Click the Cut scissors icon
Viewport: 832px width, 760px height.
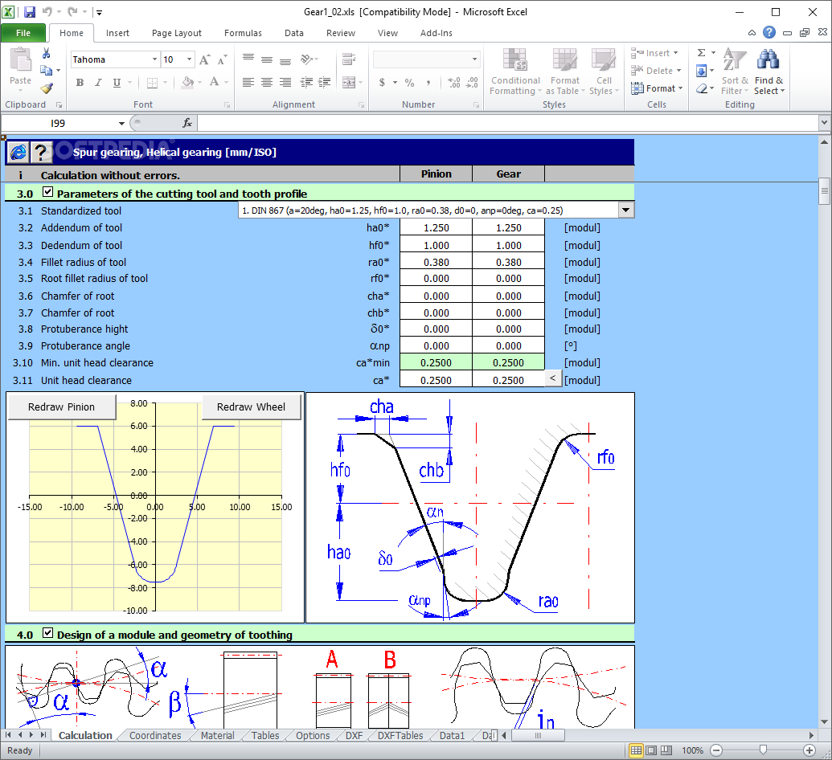click(x=47, y=53)
